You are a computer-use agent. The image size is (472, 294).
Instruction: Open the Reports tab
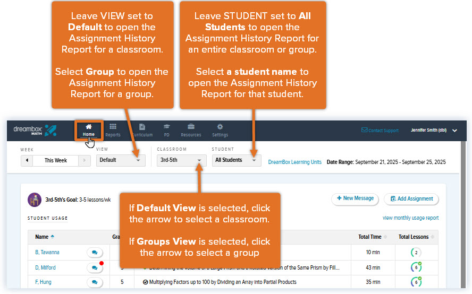pos(113,131)
